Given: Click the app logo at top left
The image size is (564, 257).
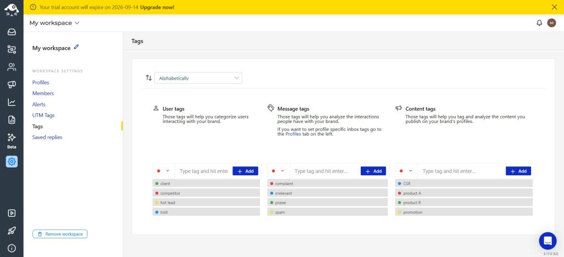Looking at the screenshot, I should pos(12,10).
